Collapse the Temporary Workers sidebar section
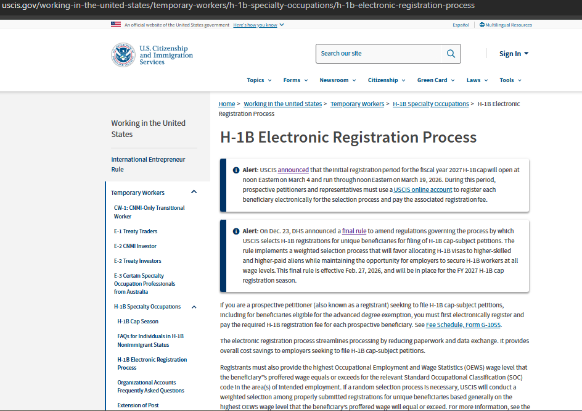This screenshot has height=411, width=582. pyautogui.click(x=194, y=191)
